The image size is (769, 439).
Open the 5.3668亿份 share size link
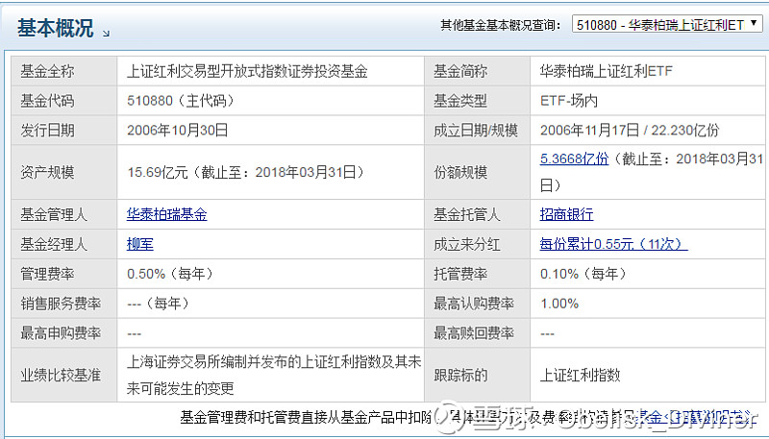(574, 159)
